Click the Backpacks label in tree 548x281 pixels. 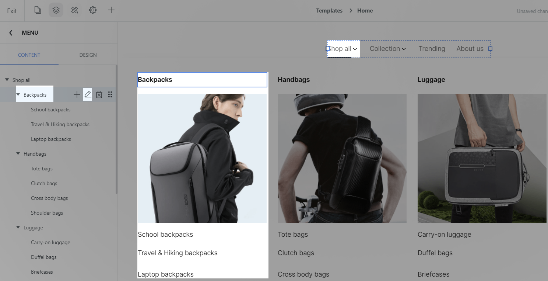point(35,95)
